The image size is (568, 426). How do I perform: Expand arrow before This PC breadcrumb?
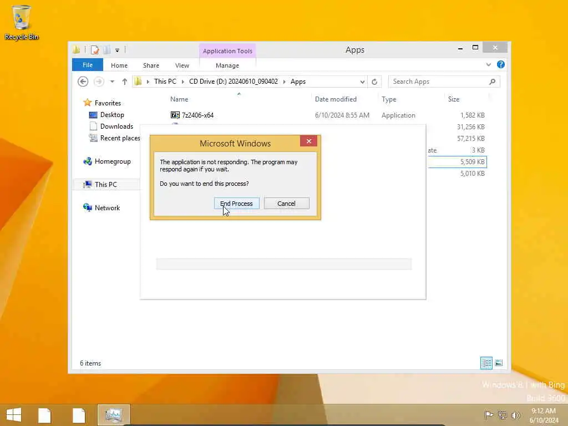pos(148,82)
